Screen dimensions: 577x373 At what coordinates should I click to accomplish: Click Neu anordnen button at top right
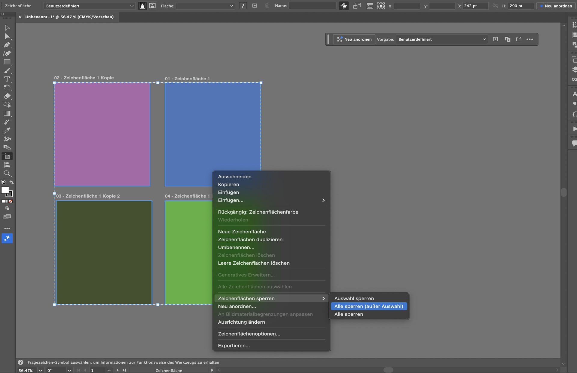[x=555, y=6]
